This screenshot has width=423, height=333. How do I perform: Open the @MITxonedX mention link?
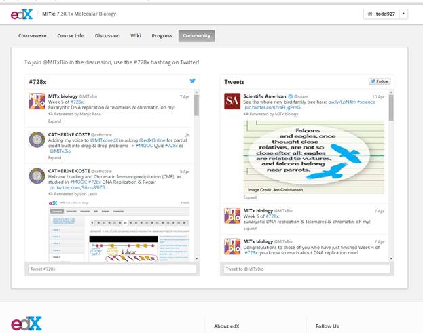[x=104, y=140]
